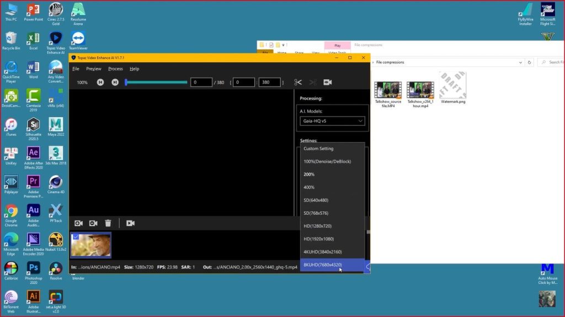Click the remove video icon

[x=93, y=223]
